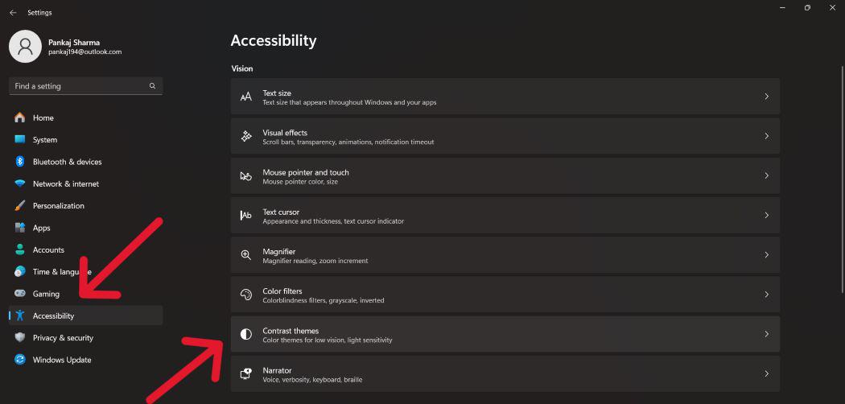
Task: Click the Visual effects sparkle icon
Action: (x=246, y=137)
